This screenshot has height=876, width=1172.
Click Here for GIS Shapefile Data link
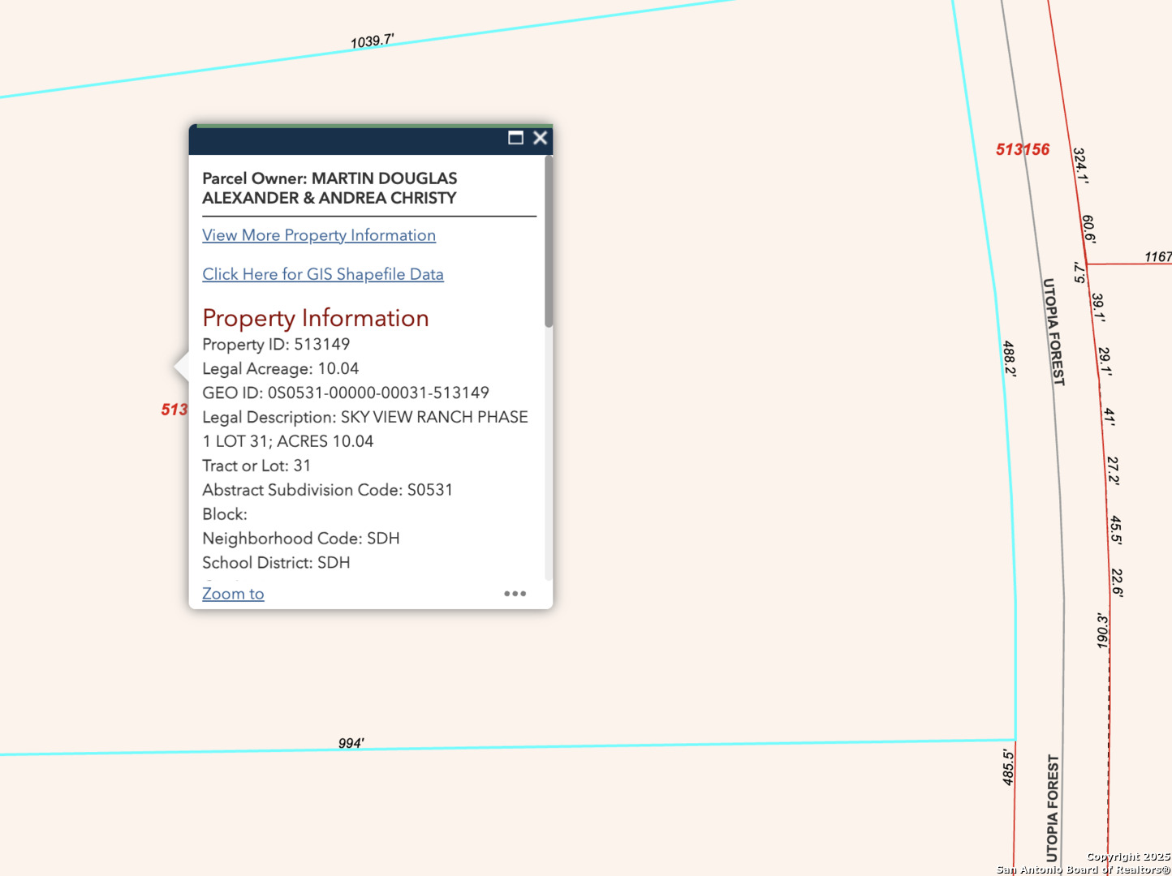(323, 274)
